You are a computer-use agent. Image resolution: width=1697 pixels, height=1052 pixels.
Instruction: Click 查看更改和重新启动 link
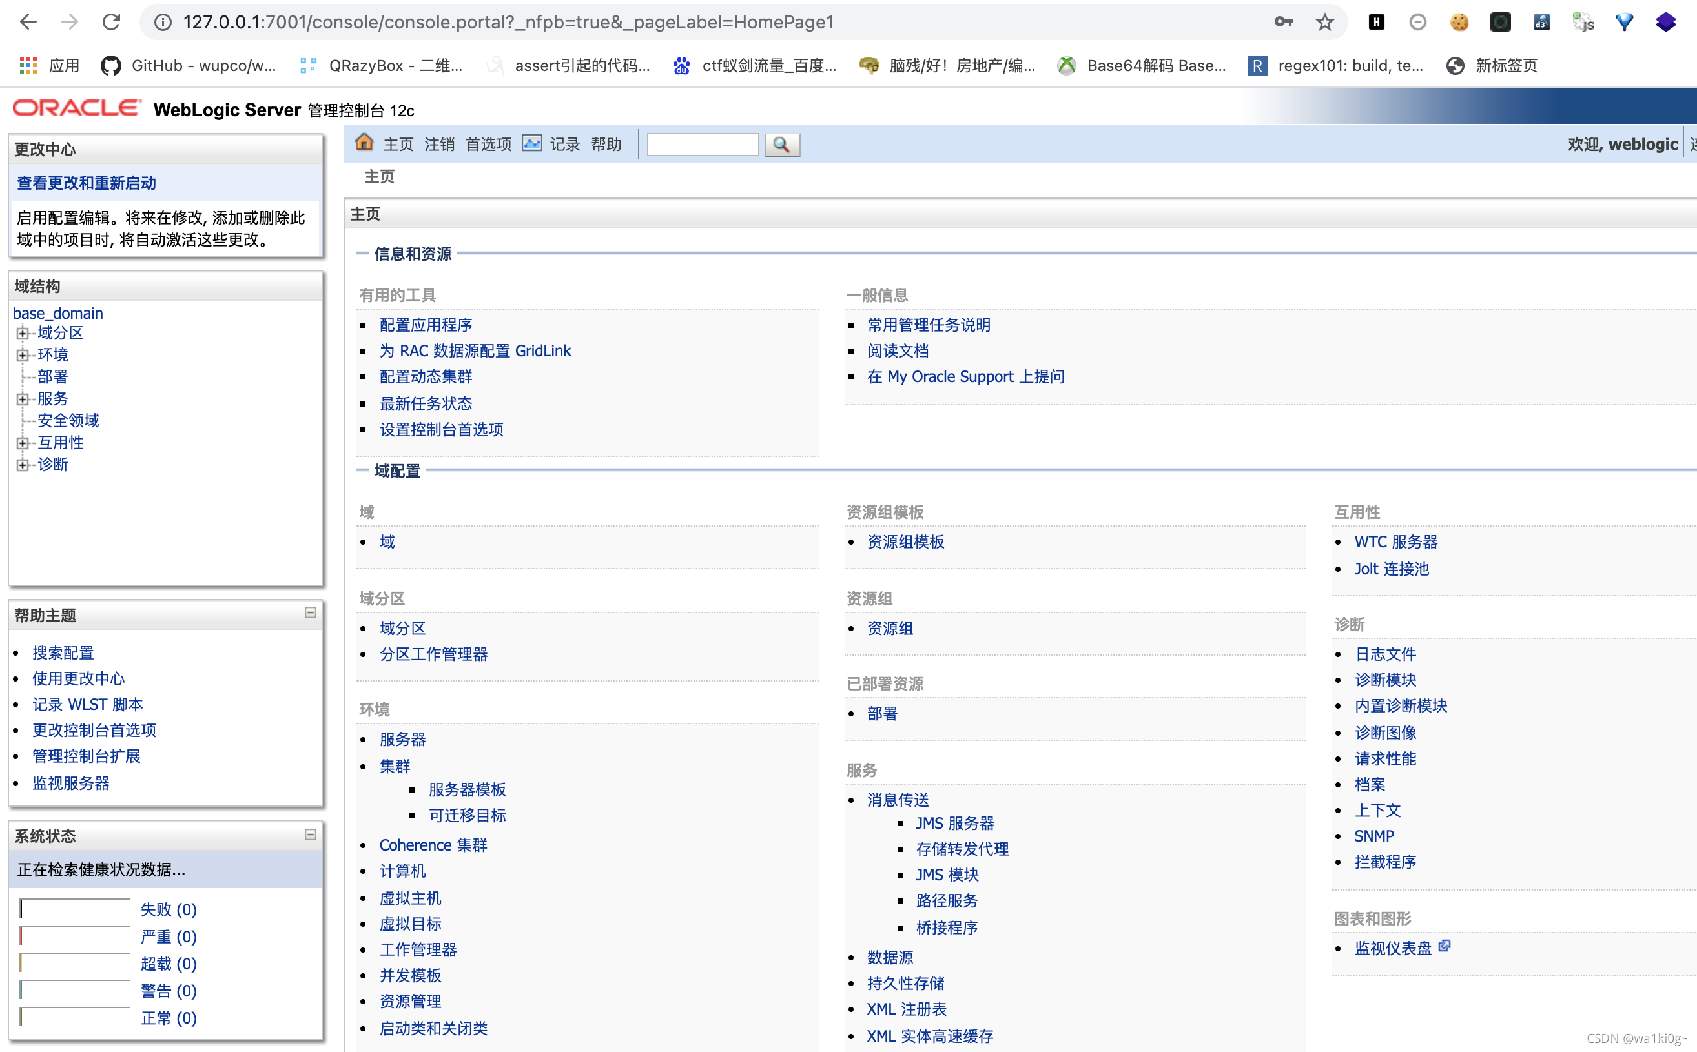coord(87,183)
